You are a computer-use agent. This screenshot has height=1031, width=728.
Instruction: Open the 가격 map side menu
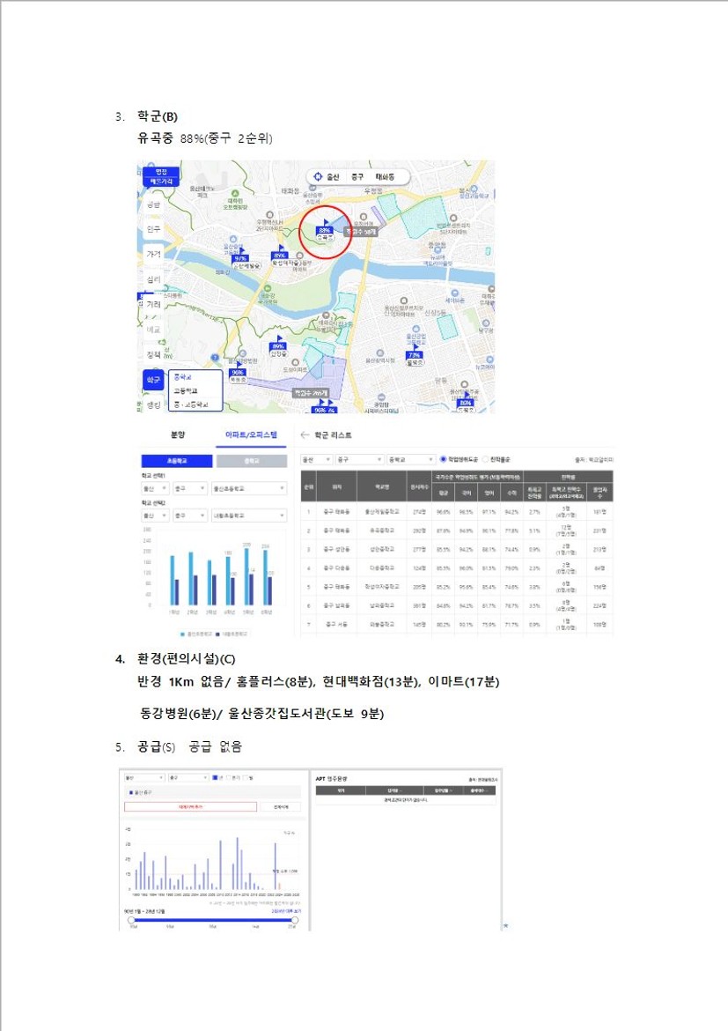coord(153,254)
